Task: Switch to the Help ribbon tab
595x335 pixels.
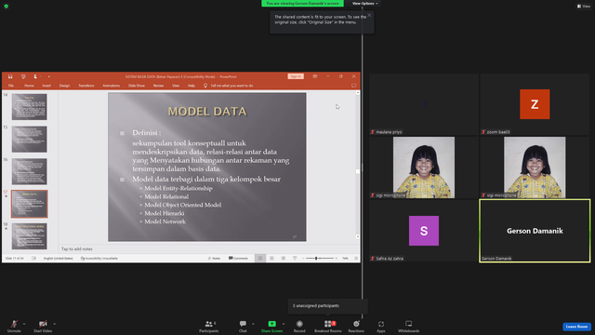Action: [x=192, y=86]
